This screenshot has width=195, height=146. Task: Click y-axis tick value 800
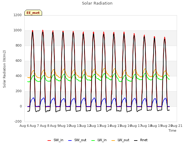coord(19,45)
